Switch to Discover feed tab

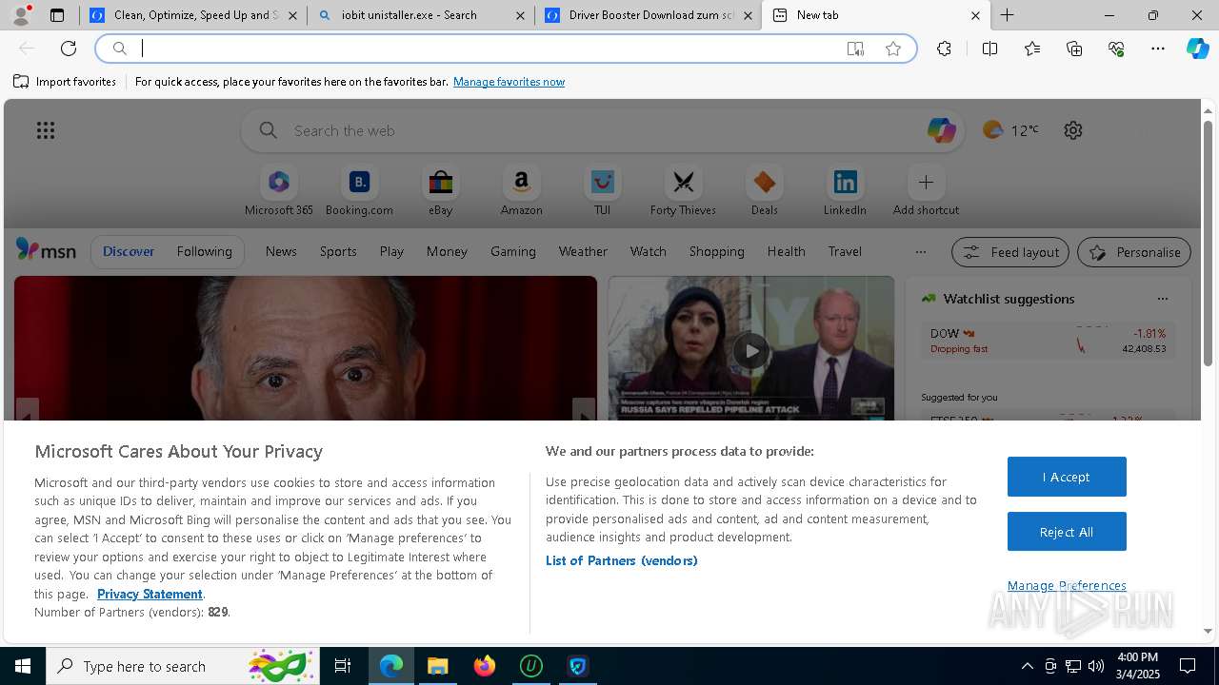(x=129, y=251)
